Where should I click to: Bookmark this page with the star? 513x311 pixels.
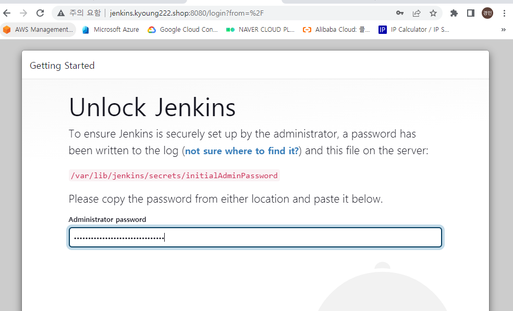433,13
